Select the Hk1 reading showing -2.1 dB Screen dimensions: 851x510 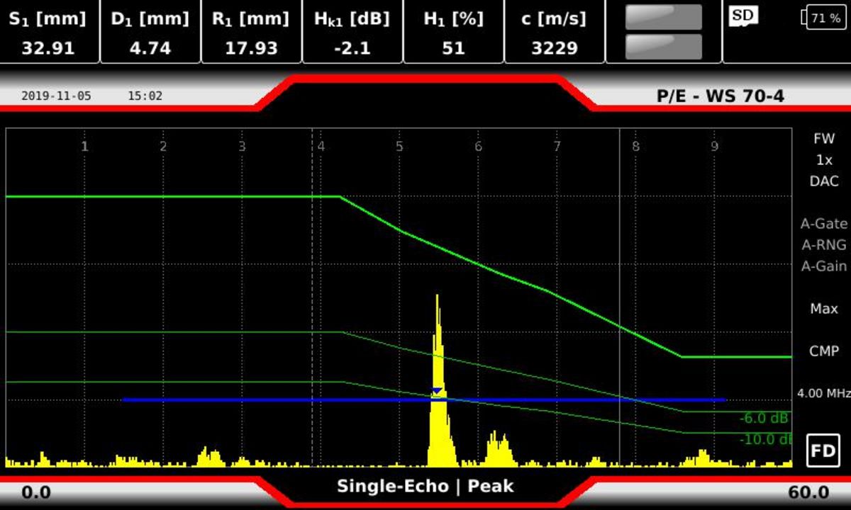[354, 32]
